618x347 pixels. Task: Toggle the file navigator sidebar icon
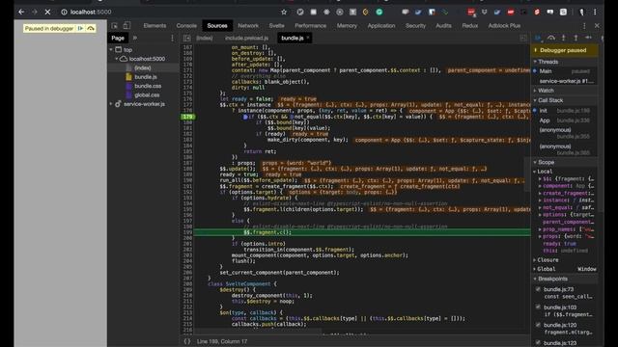(186, 38)
